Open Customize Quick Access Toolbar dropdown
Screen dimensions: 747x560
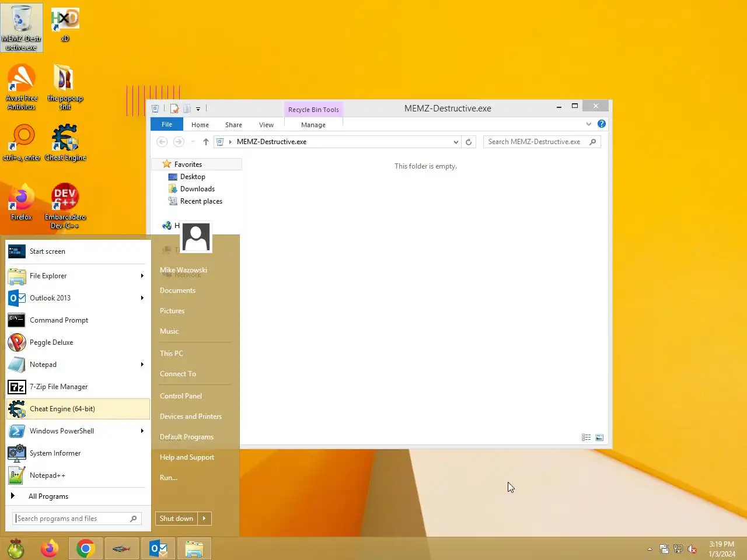[x=198, y=108]
